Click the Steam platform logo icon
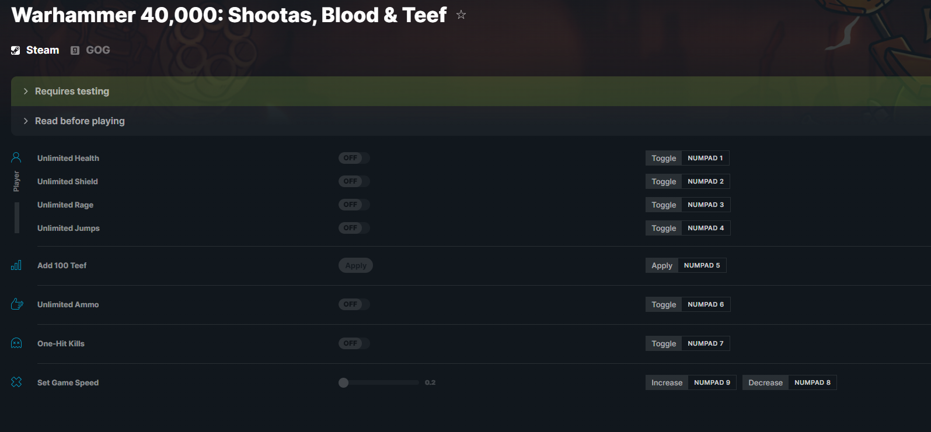The image size is (931, 432). pos(16,51)
